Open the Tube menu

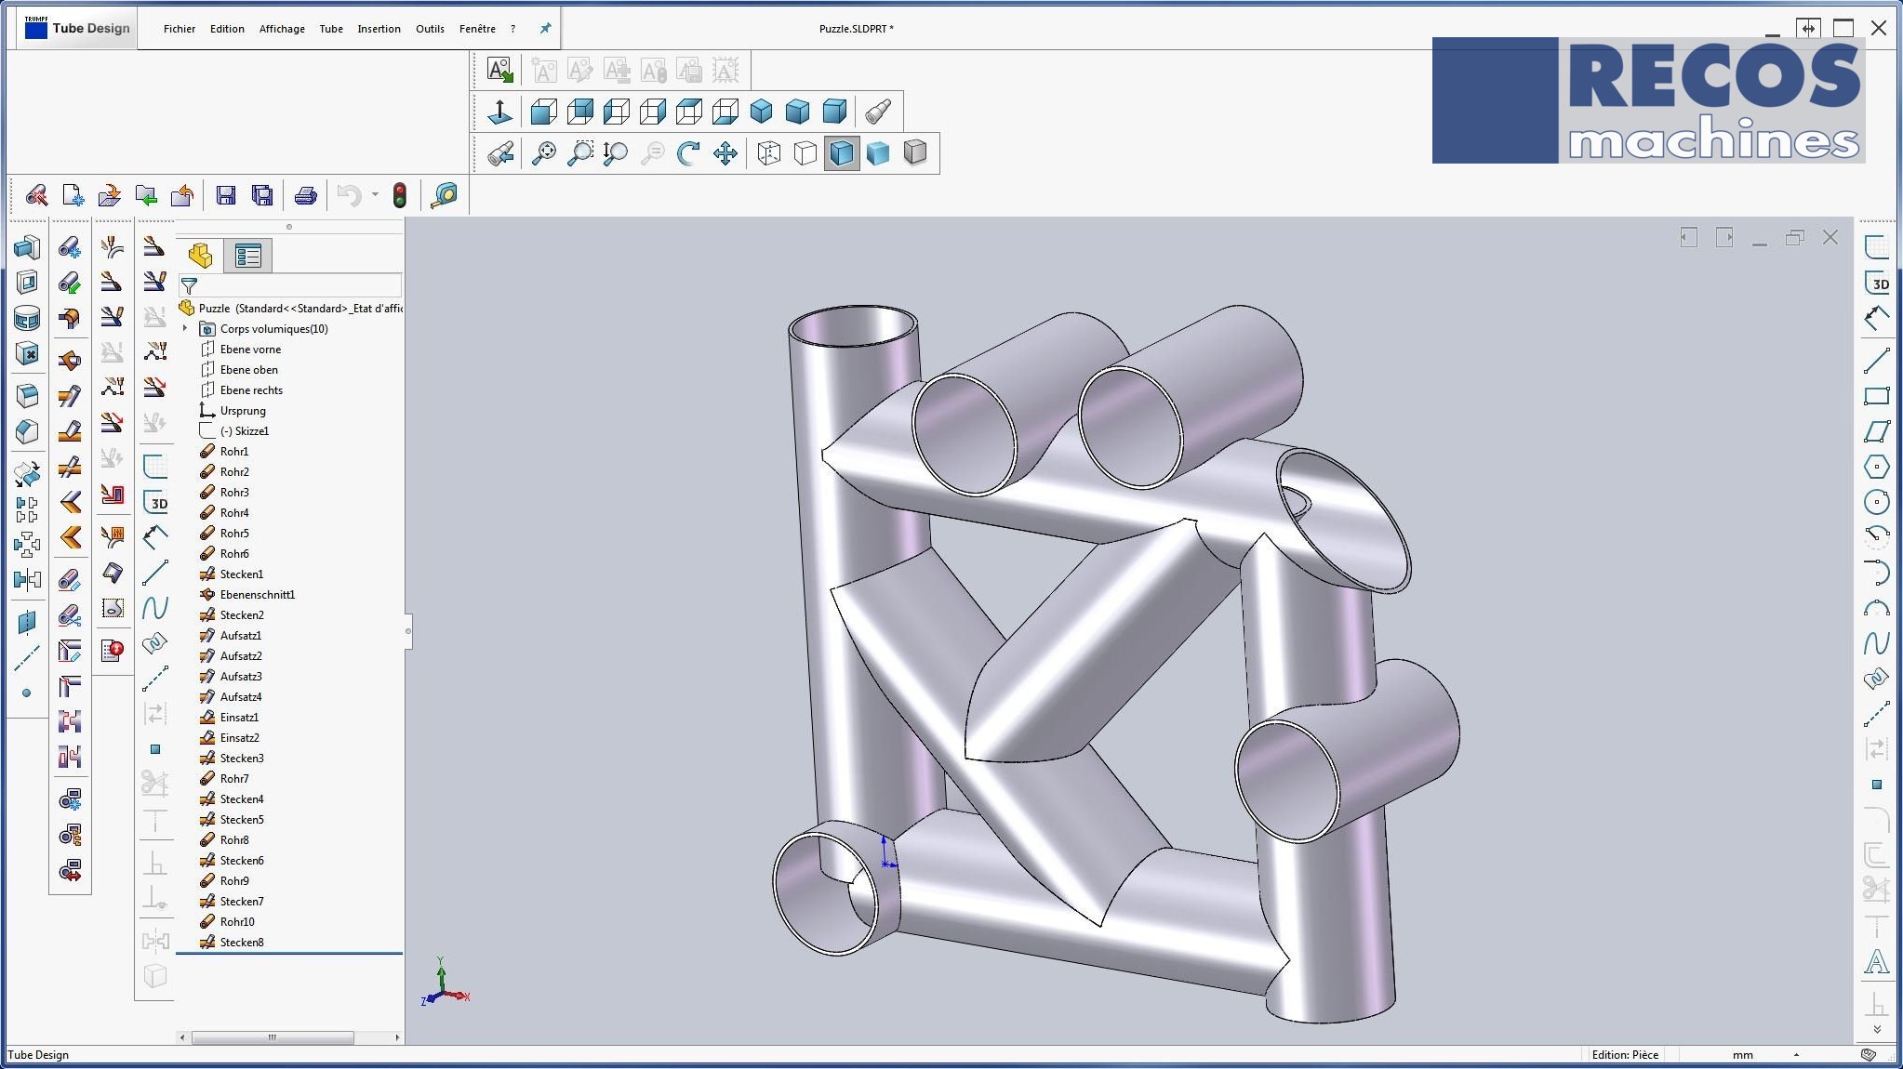click(x=331, y=29)
